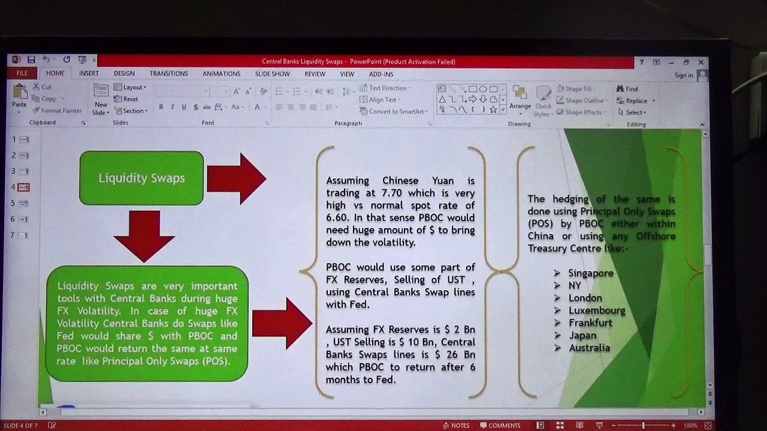
Task: Open the Layout dropdown
Action: [131, 87]
